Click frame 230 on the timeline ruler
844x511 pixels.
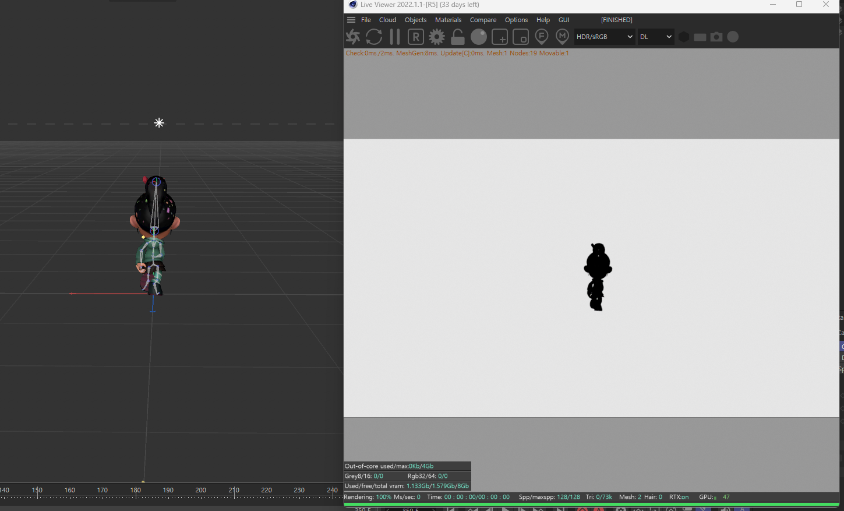point(299,490)
